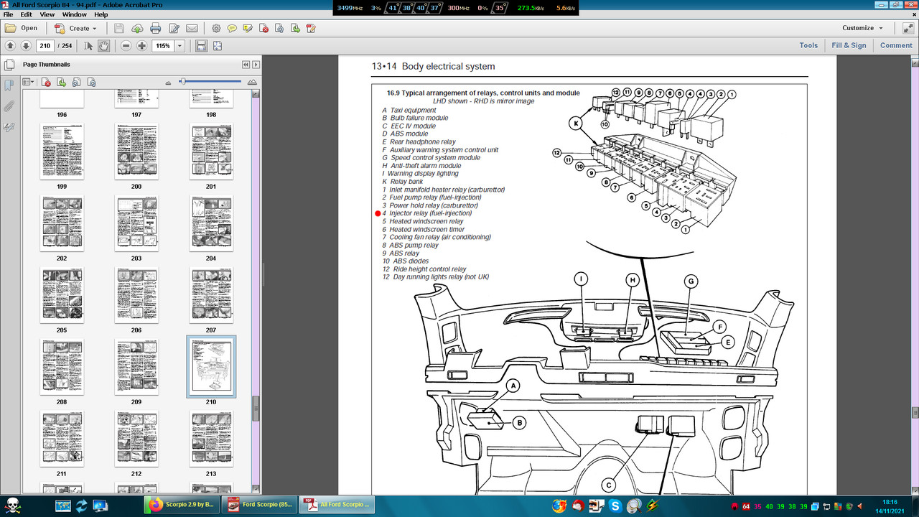Open a file with the Open button
The image size is (919, 517).
(x=21, y=28)
